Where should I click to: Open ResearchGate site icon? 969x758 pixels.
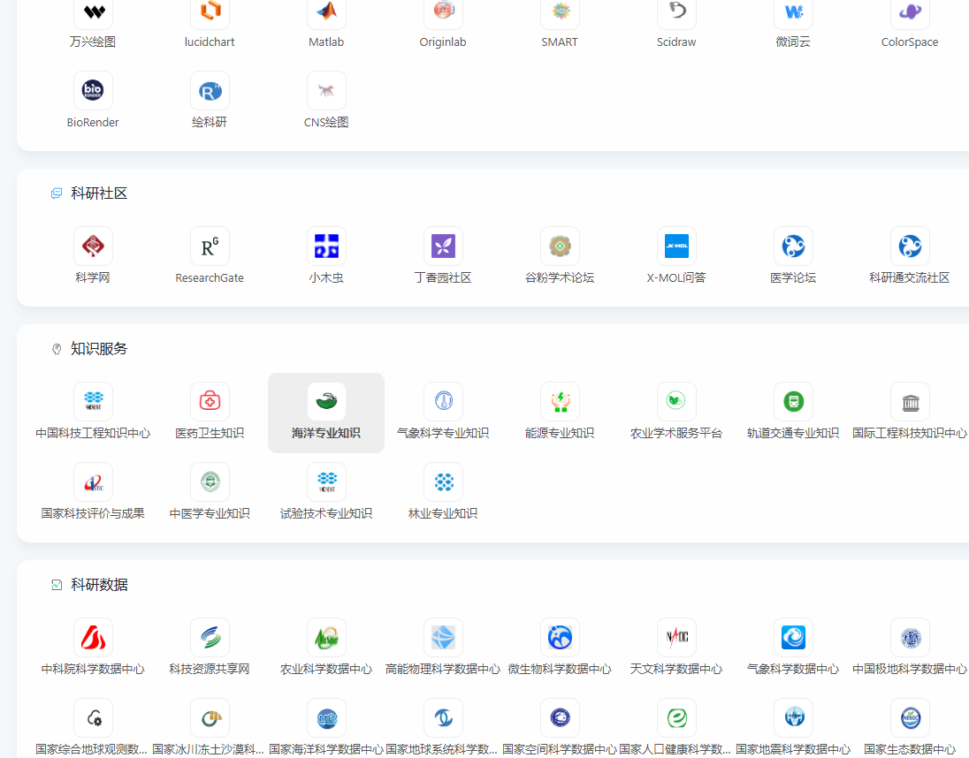[x=210, y=246]
